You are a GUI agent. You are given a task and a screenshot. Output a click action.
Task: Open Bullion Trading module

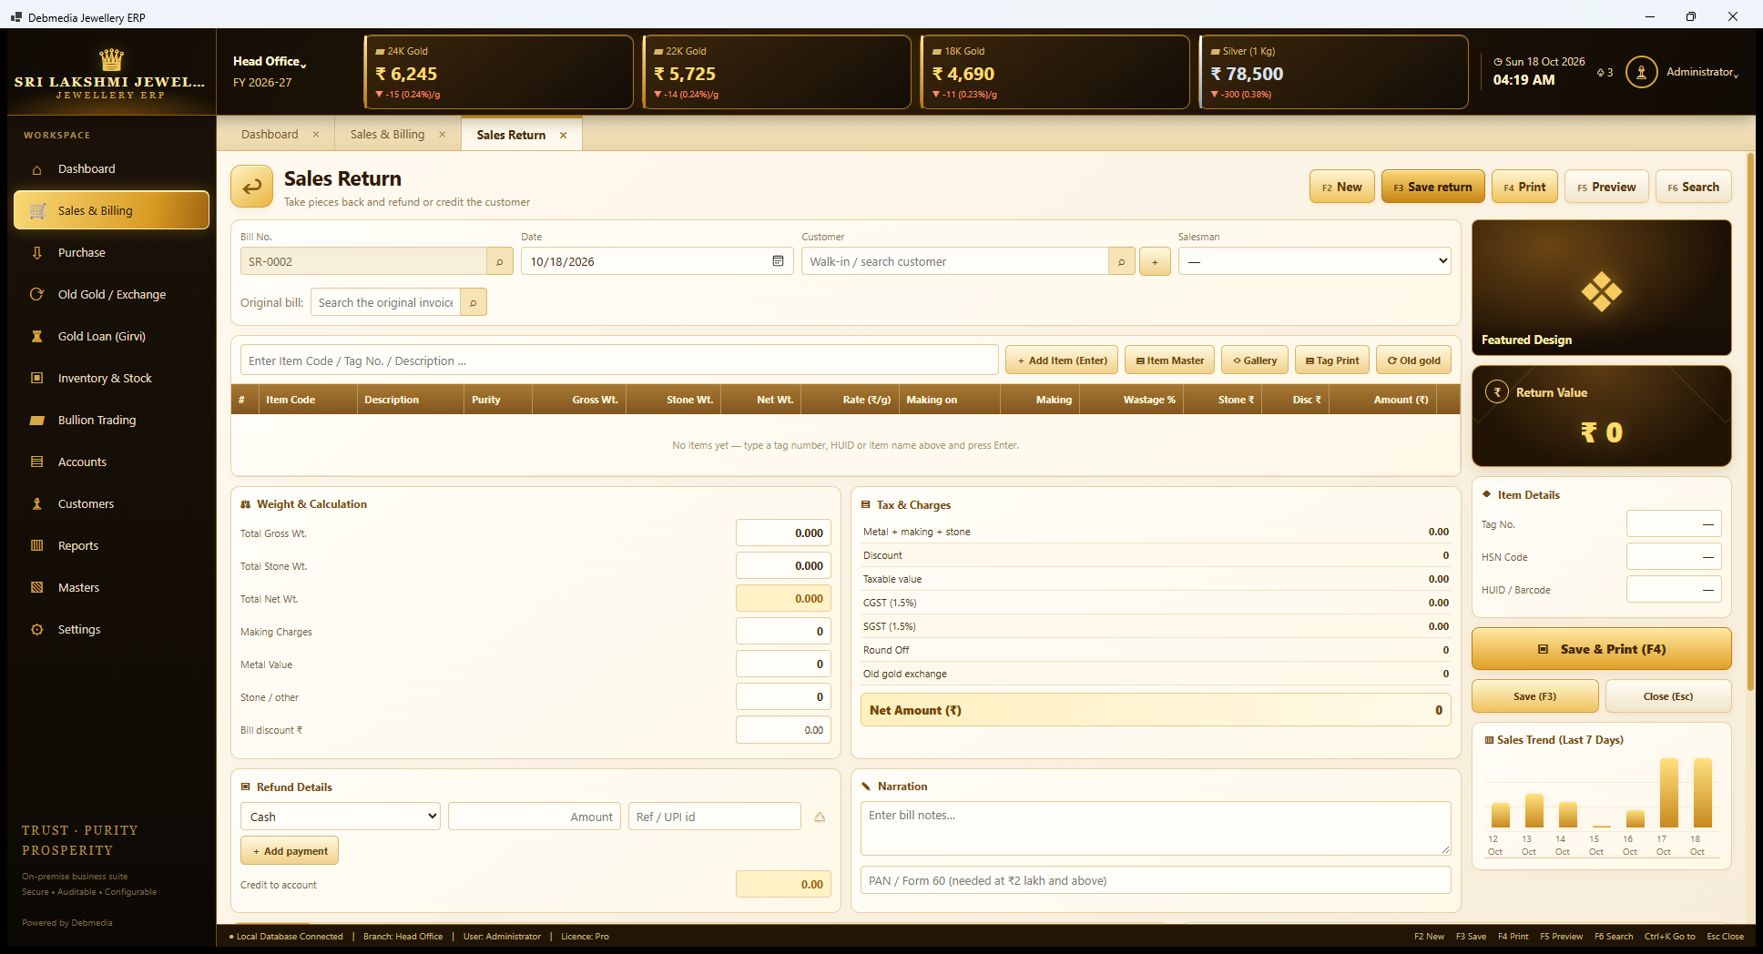click(111, 420)
